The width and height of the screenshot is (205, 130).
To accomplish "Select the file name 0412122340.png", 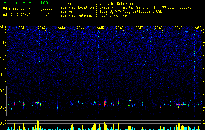I will pyautogui.click(x=17, y=8).
